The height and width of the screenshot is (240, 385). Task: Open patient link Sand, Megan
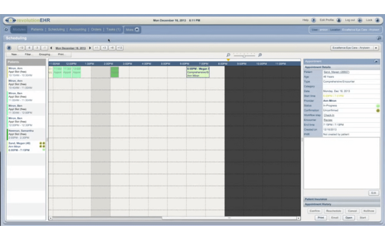point(336,72)
